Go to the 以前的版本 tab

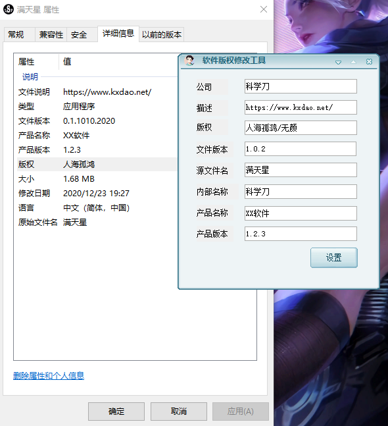click(162, 34)
